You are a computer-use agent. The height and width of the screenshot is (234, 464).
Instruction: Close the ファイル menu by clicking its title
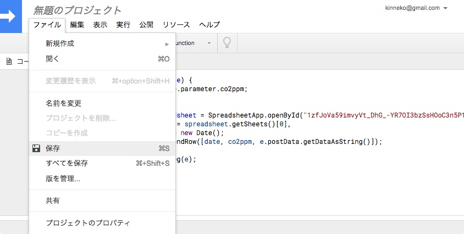[47, 25]
